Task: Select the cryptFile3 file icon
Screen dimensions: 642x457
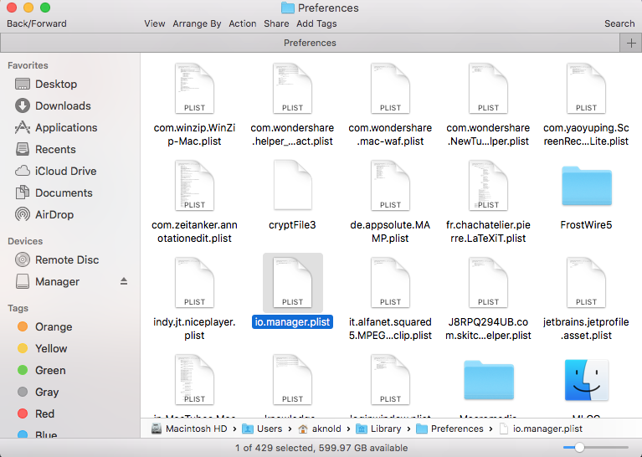Action: (292, 185)
